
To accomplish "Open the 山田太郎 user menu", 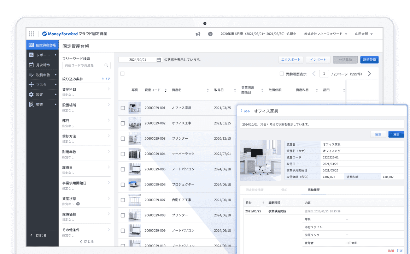I will click(364, 34).
